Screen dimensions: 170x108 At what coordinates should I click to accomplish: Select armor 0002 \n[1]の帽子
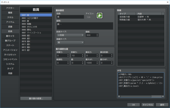click(x=36, y=18)
